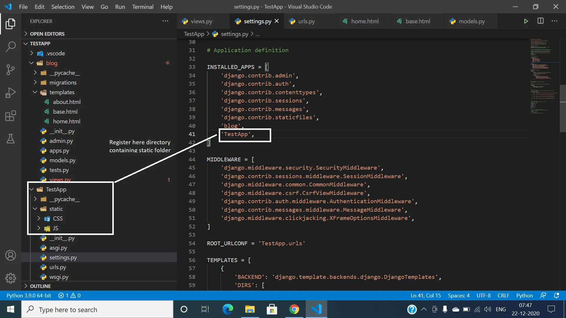This screenshot has width=566, height=318.
Task: Open the Run and Debug view
Action: point(11,93)
